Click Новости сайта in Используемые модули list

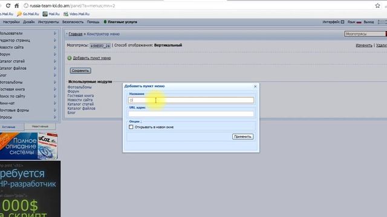click(x=80, y=100)
